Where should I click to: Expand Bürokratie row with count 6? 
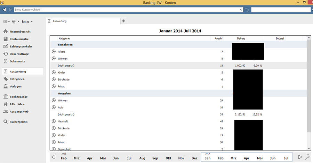(x=54, y=79)
